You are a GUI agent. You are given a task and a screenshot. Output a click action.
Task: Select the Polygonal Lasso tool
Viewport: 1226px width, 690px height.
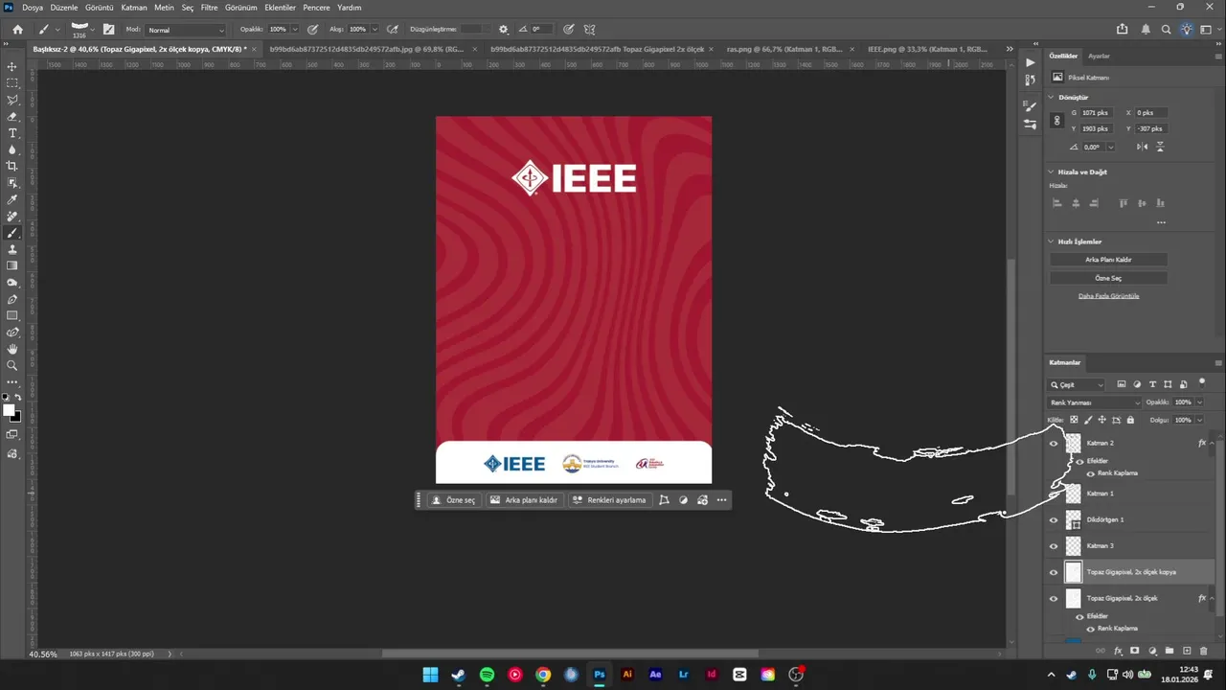click(x=12, y=100)
